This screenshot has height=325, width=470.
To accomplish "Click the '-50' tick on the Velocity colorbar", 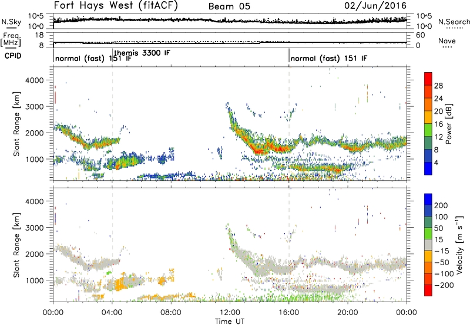I will [442, 262].
